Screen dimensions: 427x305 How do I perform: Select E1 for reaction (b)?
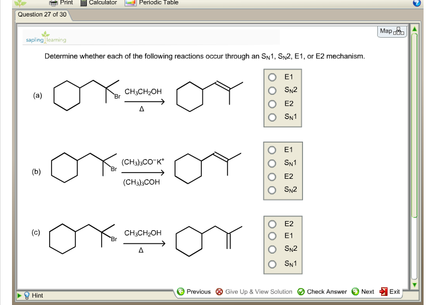[272, 150]
